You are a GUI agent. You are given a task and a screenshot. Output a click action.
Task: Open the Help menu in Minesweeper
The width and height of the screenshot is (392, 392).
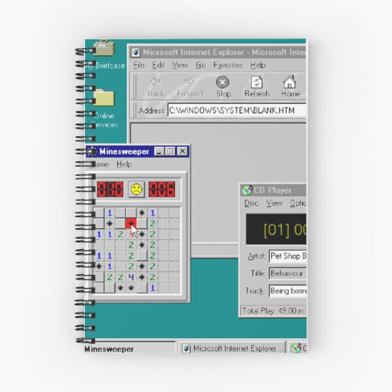click(x=124, y=164)
